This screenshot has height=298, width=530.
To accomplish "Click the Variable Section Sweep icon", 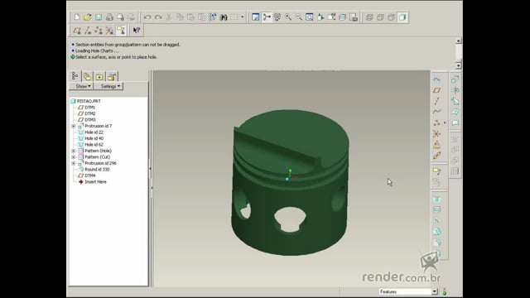I will pos(455,101).
